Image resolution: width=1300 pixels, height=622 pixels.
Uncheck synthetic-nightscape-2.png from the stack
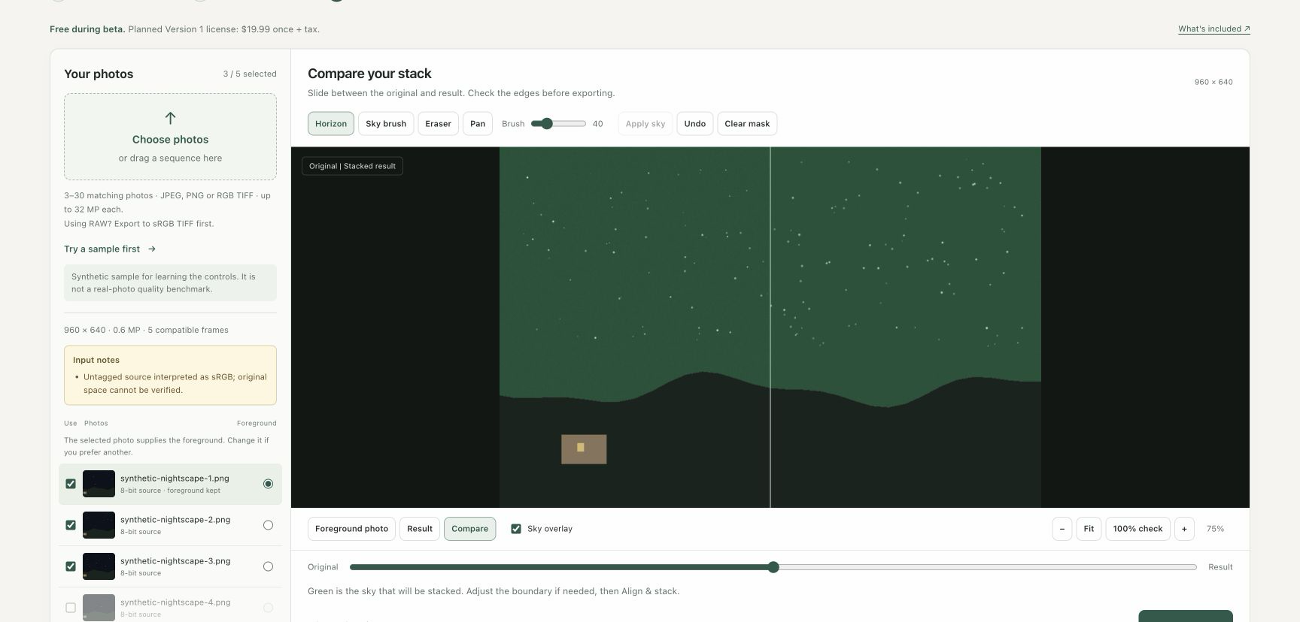coord(71,525)
